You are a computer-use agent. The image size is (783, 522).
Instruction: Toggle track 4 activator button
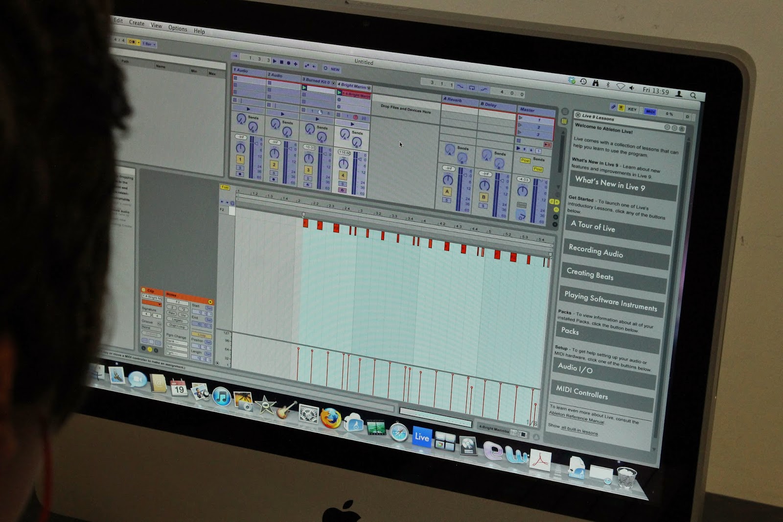click(343, 175)
